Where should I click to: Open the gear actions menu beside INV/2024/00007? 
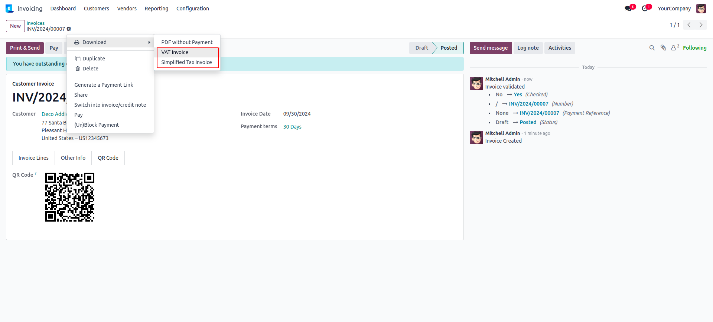(69, 29)
